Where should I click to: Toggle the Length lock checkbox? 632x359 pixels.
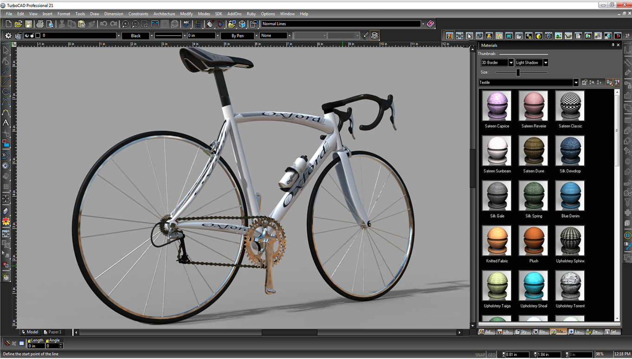(x=29, y=340)
